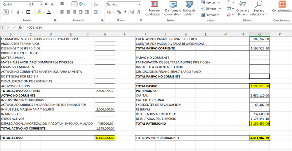Align text to the top
This screenshot has height=151, width=292.
pyautogui.click(x=62, y=4)
